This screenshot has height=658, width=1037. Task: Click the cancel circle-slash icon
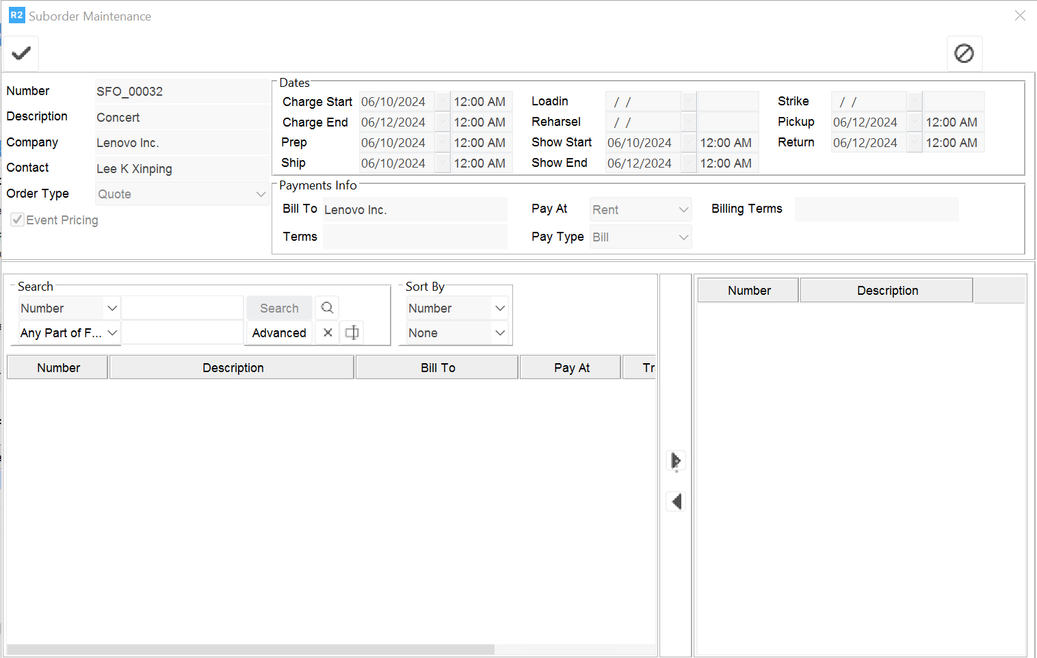click(x=964, y=53)
